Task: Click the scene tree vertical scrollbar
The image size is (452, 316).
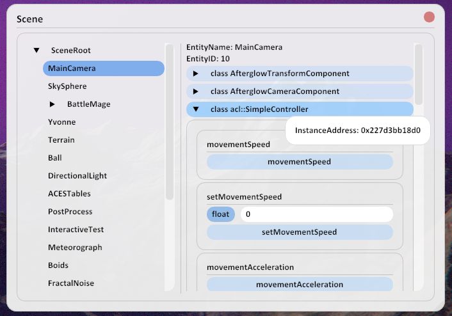Action: click(x=169, y=122)
